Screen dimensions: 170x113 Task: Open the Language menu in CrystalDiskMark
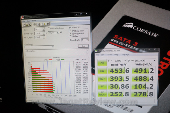click(x=125, y=54)
